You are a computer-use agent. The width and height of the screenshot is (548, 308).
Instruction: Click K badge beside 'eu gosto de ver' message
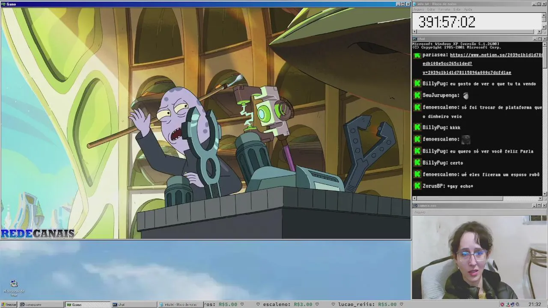(417, 84)
